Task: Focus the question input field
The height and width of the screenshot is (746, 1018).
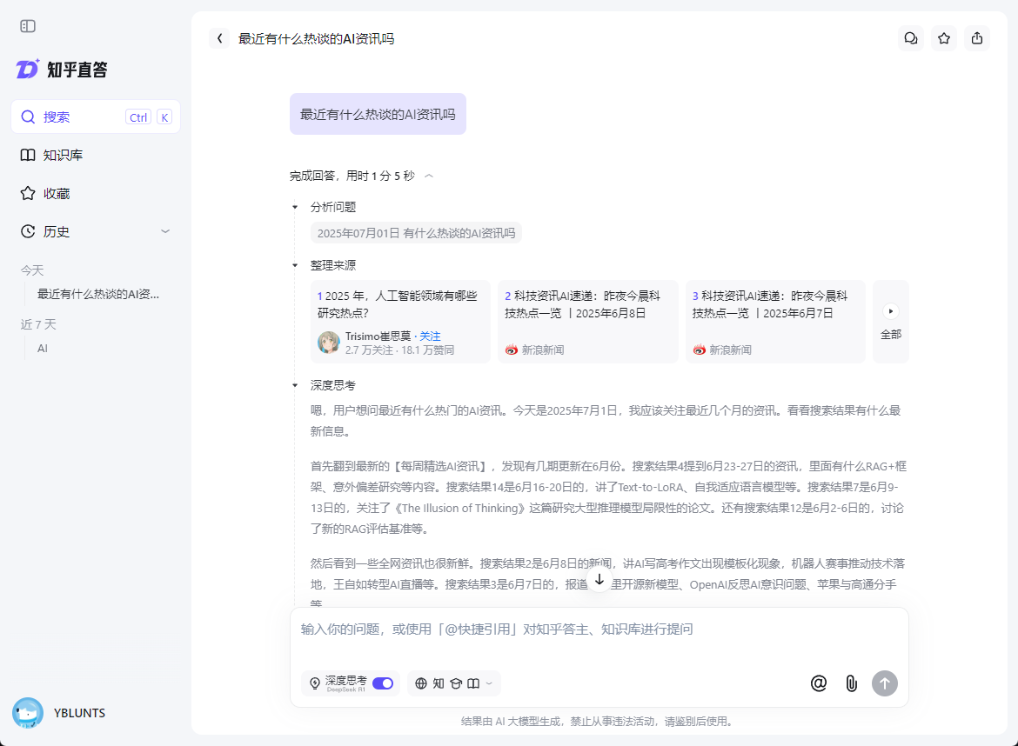Action: (x=599, y=629)
